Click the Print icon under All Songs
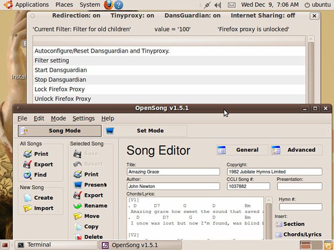 click(x=28, y=154)
